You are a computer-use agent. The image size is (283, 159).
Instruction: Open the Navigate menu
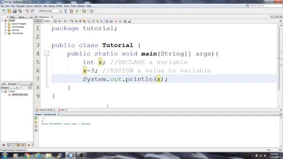click(x=20, y=6)
